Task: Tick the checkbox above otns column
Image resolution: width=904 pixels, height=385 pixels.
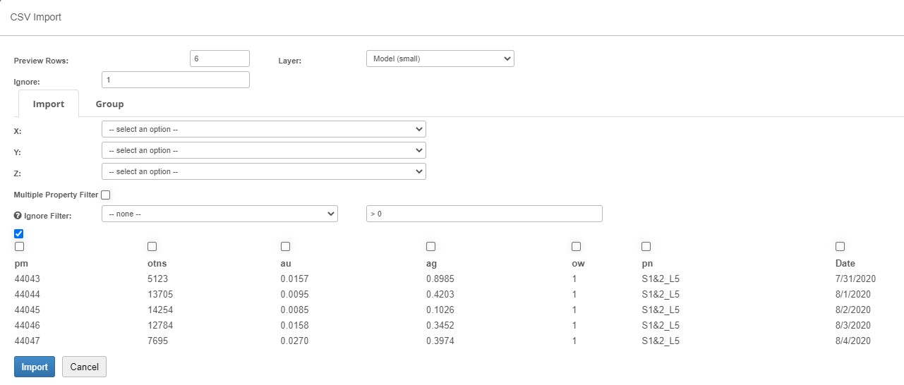Action: [152, 247]
